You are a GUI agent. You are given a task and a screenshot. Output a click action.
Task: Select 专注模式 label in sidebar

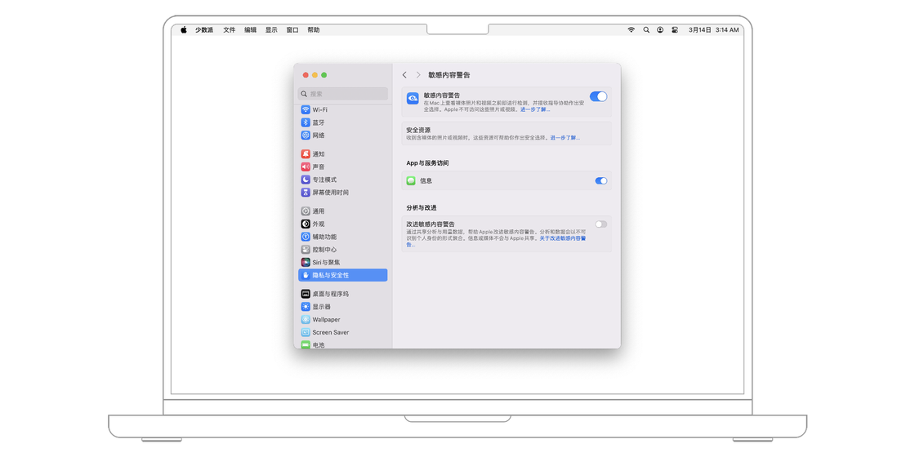point(324,180)
